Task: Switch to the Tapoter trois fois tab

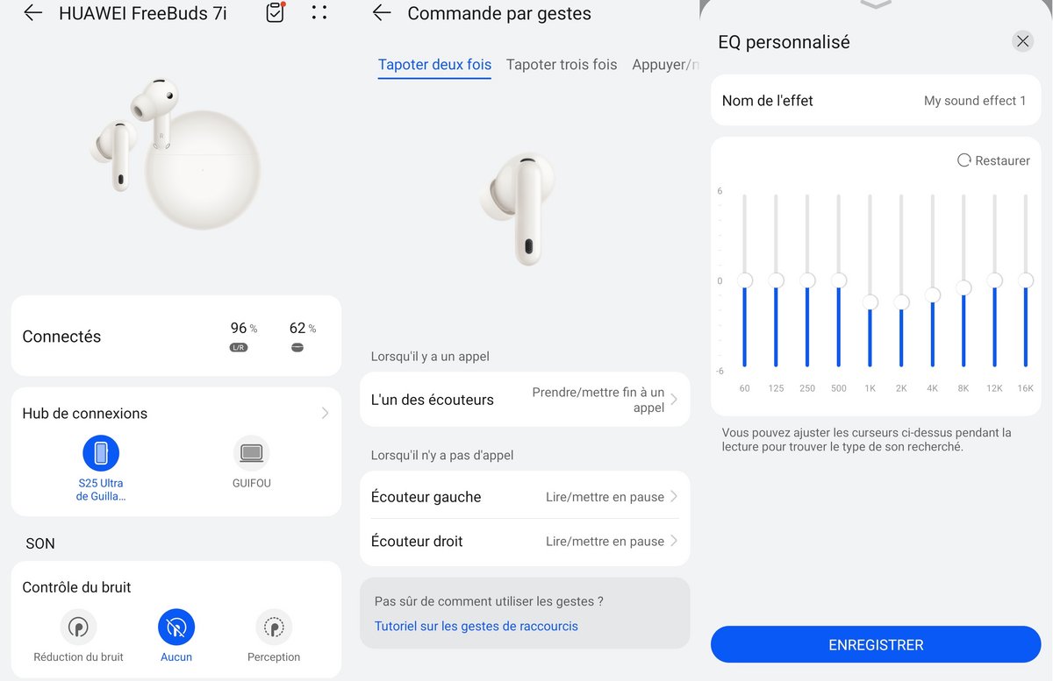Action: pos(562,65)
